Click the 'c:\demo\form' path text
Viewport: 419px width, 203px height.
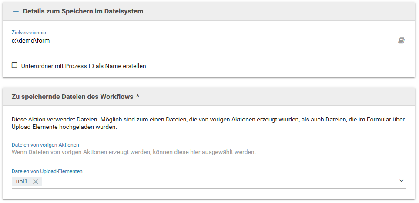pos(31,40)
